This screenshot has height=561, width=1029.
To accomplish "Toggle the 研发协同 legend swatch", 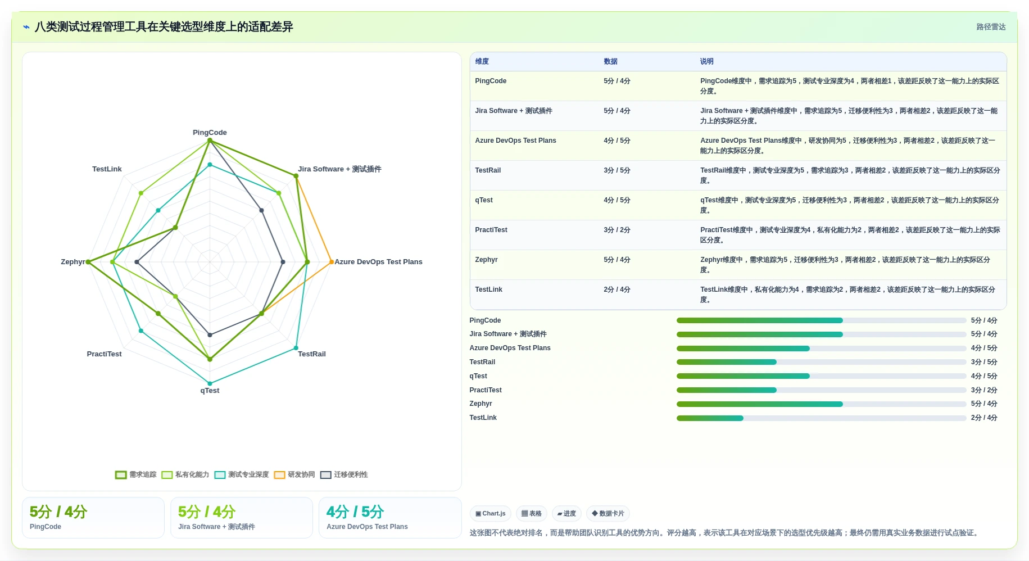I will click(280, 475).
